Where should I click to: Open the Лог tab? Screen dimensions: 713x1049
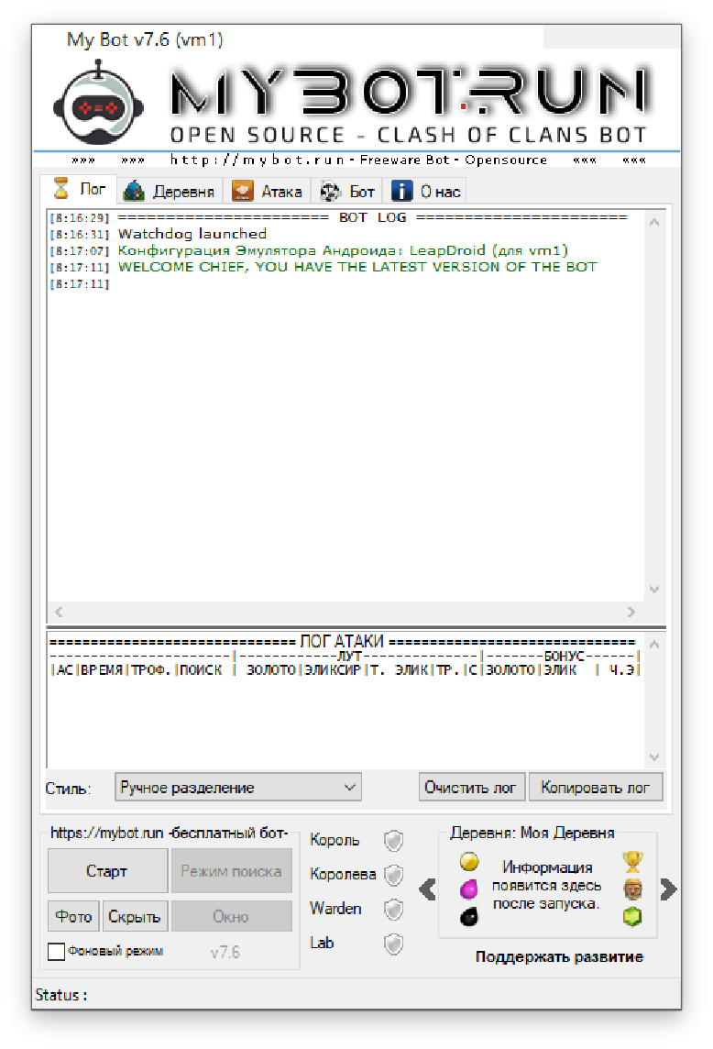(x=79, y=189)
